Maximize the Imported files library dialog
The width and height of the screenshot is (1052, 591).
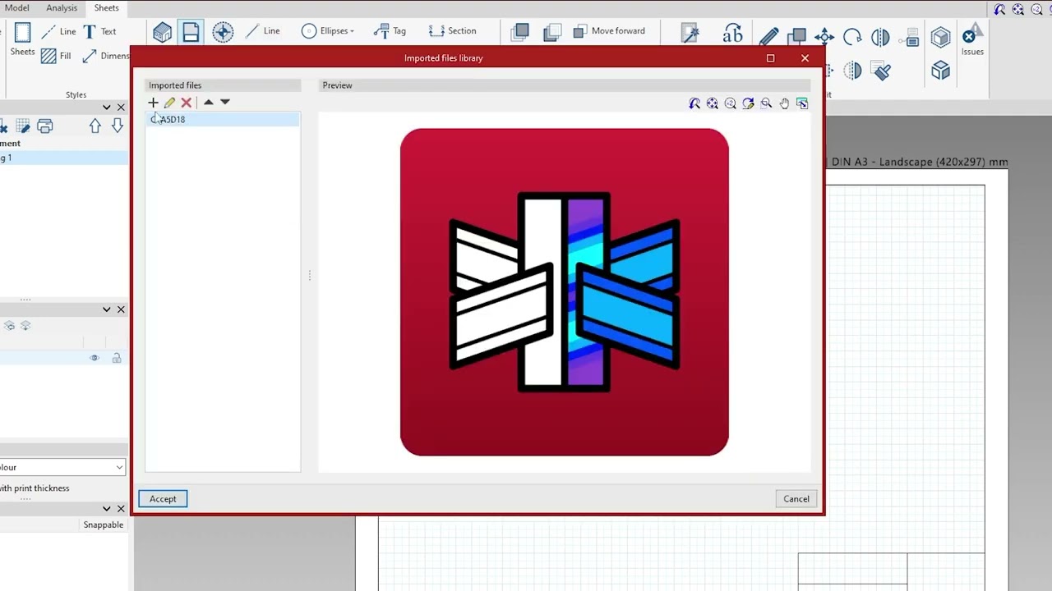click(770, 58)
